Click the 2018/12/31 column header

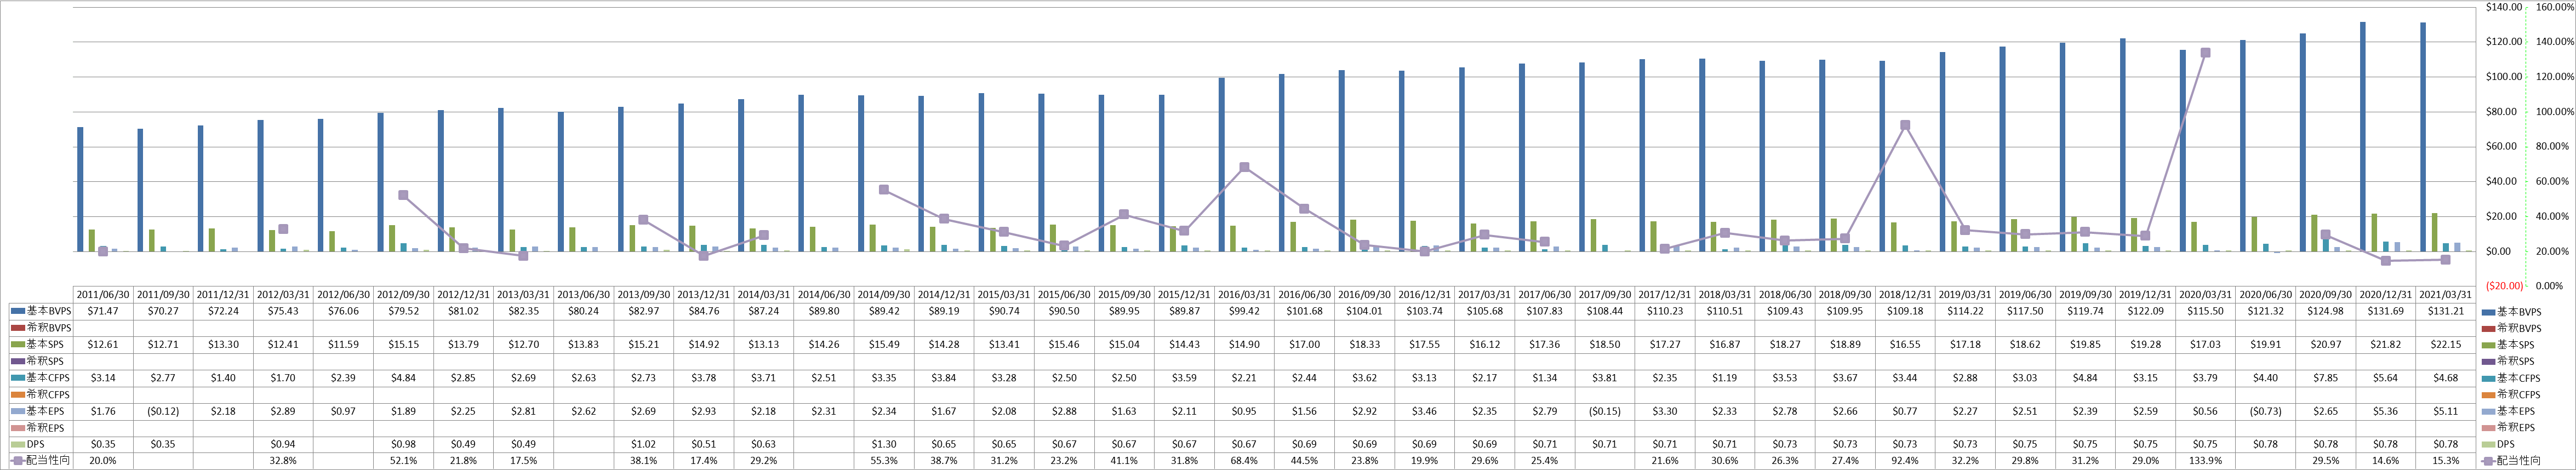pos(1904,295)
